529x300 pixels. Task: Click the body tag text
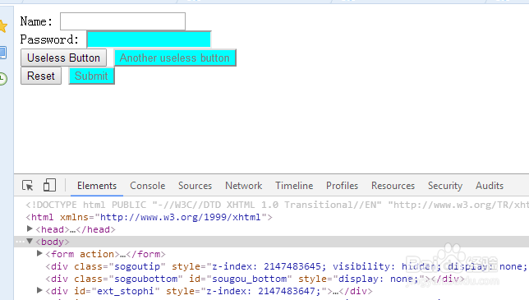[x=53, y=242]
